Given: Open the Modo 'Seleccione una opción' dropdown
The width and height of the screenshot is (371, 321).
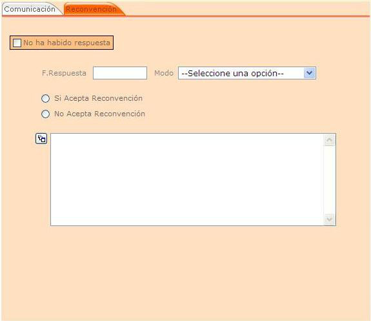Looking at the screenshot, I should tap(246, 73).
